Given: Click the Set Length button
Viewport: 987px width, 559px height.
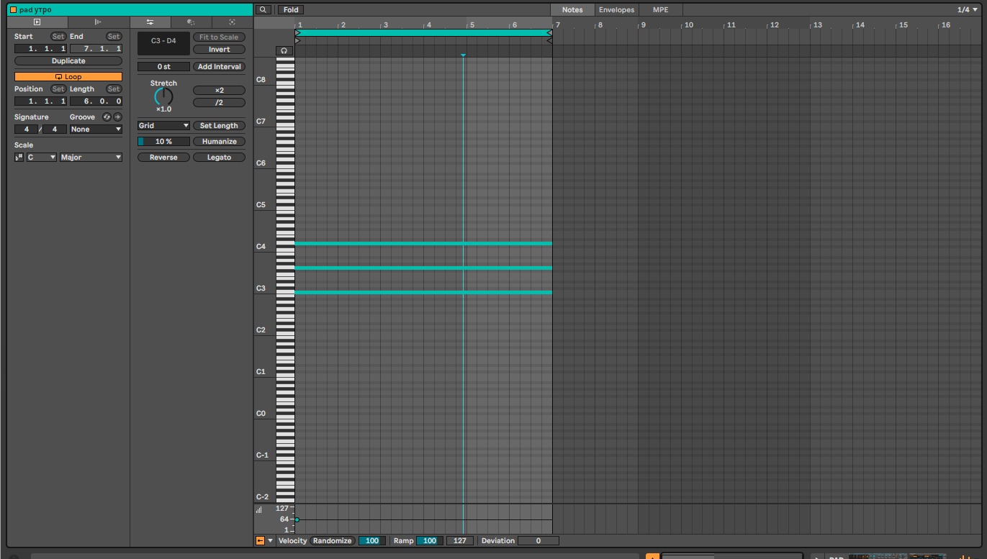Looking at the screenshot, I should point(220,126).
